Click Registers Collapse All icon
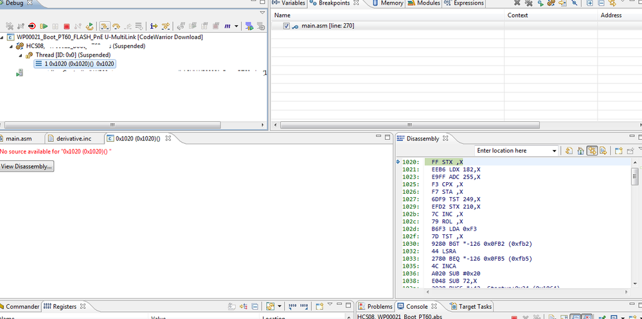 (254, 306)
